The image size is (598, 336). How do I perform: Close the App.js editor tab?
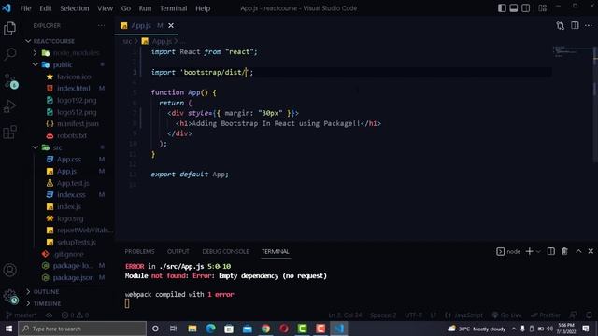171,25
